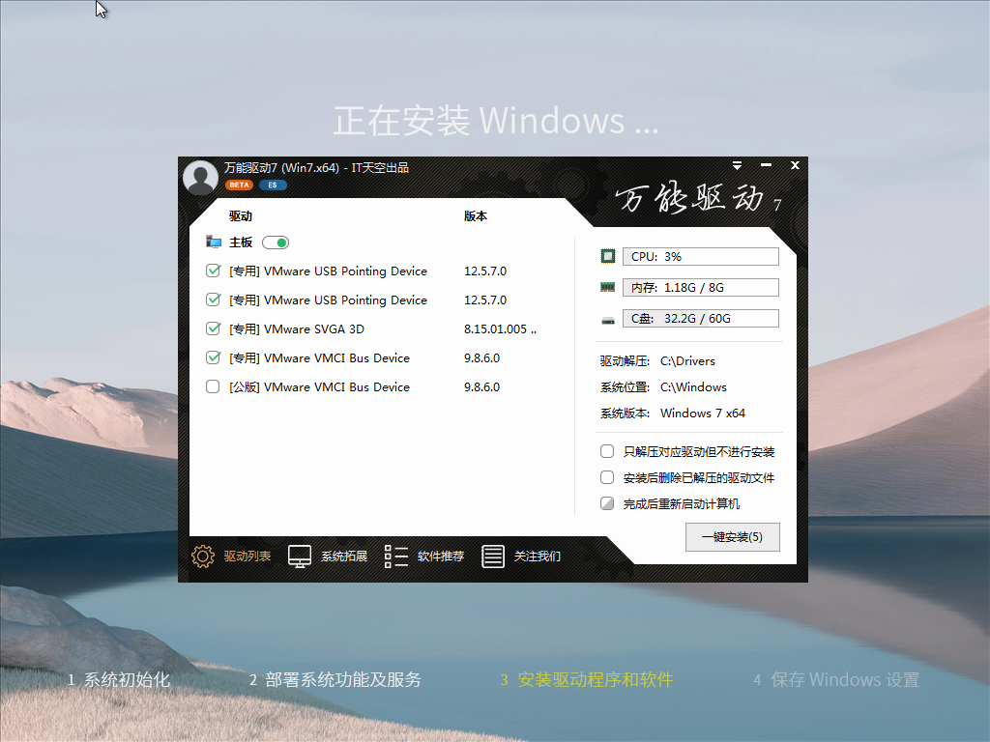Click the user avatar icon
990x742 pixels.
click(200, 178)
